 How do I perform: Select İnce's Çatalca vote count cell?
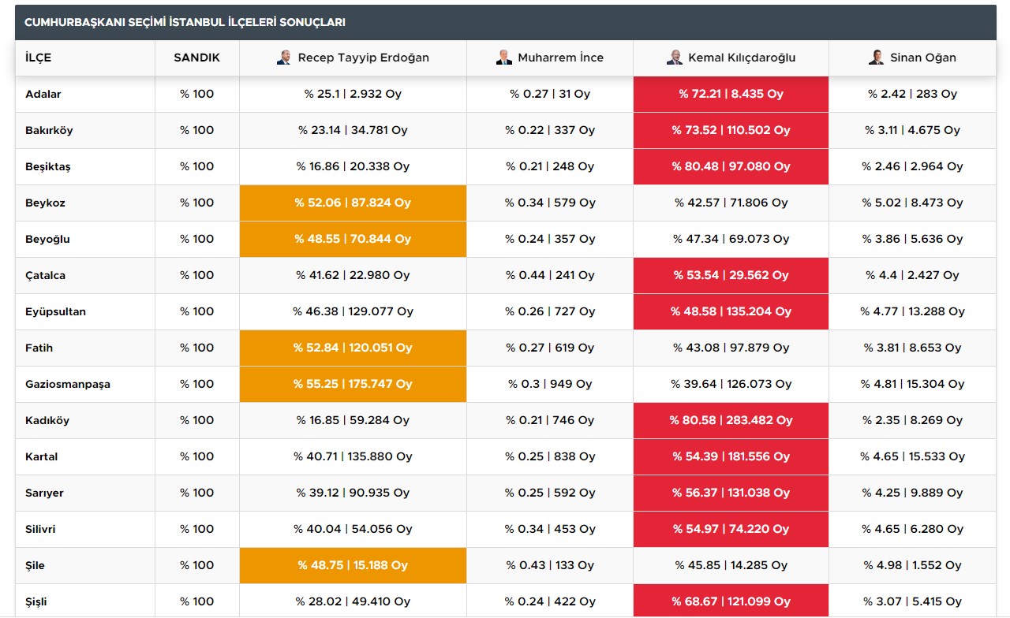(550, 275)
